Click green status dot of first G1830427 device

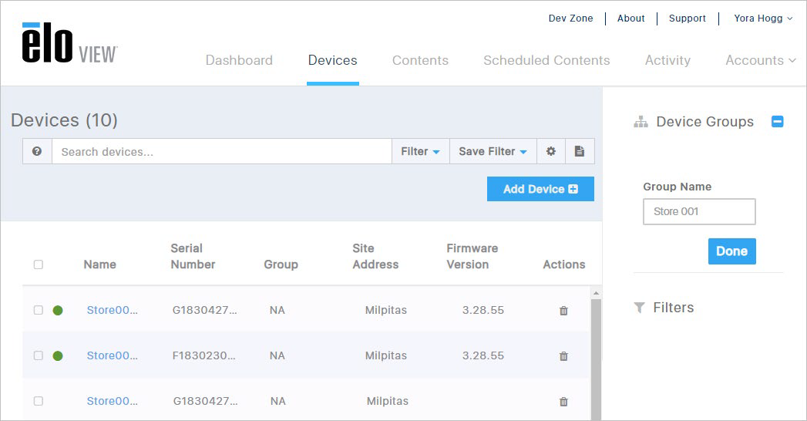point(58,310)
